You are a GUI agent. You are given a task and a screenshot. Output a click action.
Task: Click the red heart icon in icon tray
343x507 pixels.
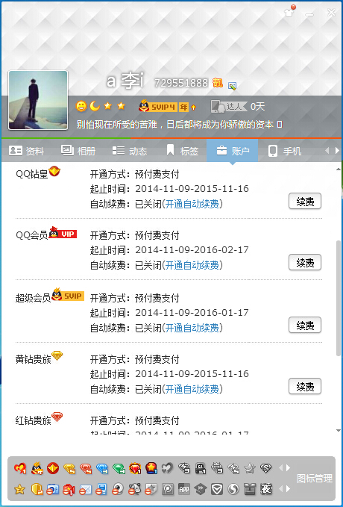pos(20,468)
